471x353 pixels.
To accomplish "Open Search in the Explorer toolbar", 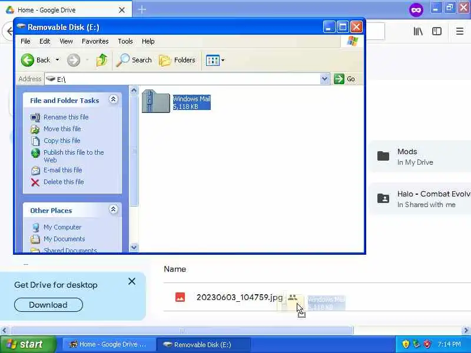I will point(134,60).
